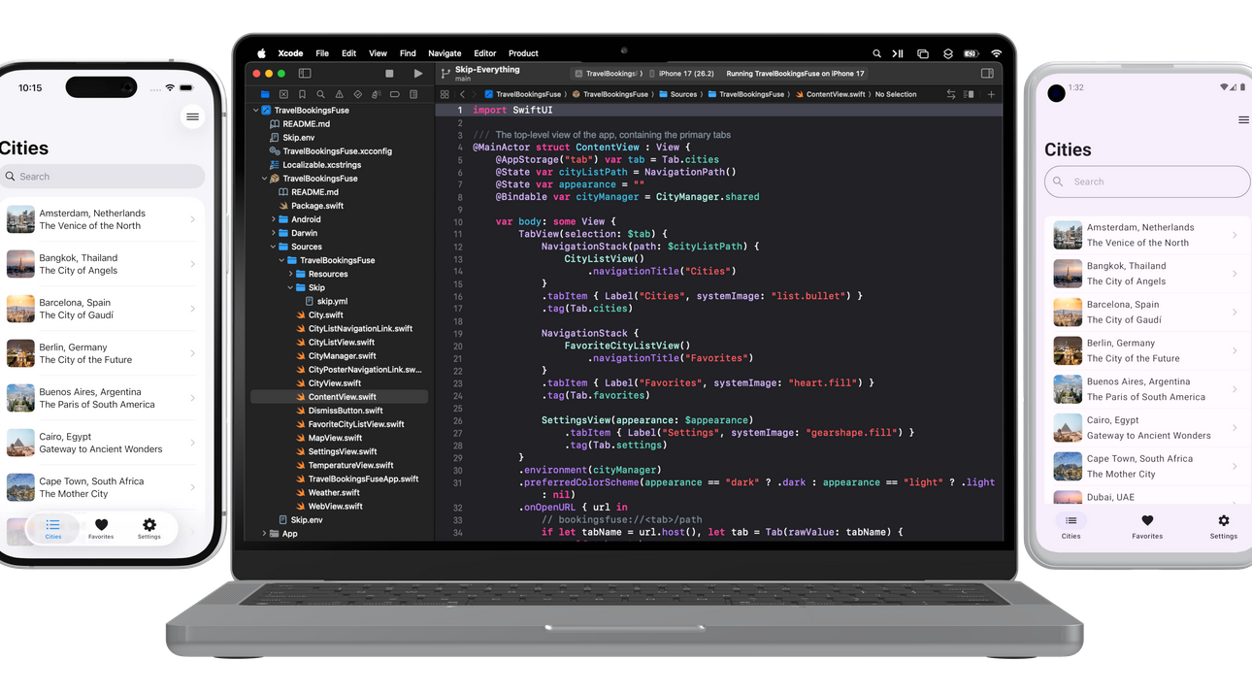Toggle the Xcode inspector panel
Viewport: 1252px width, 694px height.
click(x=987, y=74)
